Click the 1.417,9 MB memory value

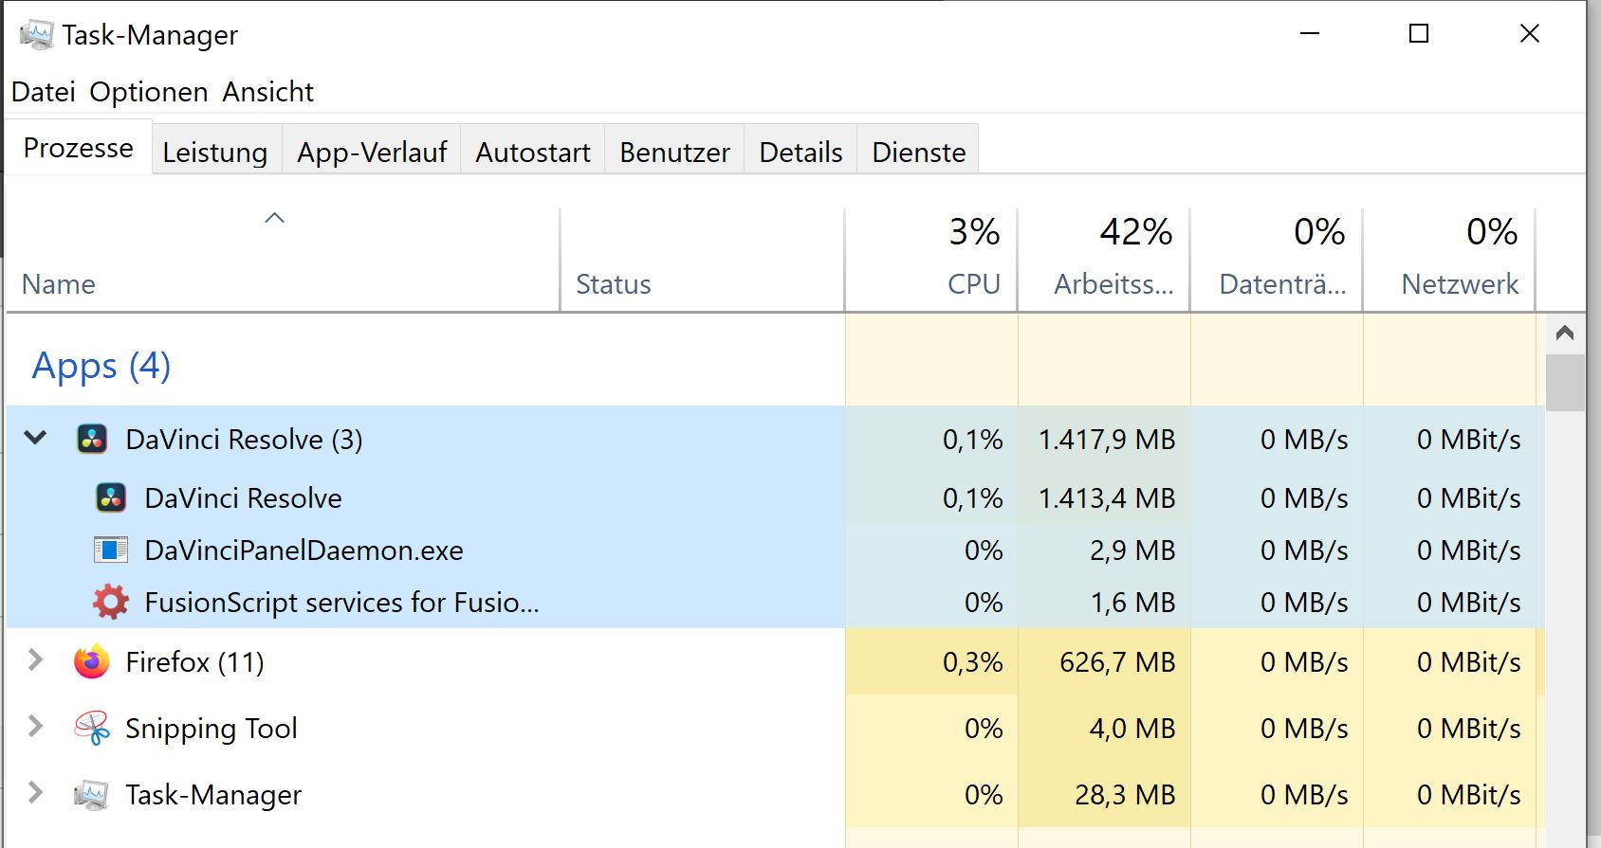click(1107, 440)
